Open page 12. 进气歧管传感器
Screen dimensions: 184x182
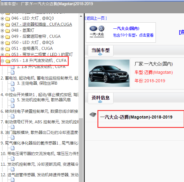pyautogui.click(x=40, y=175)
